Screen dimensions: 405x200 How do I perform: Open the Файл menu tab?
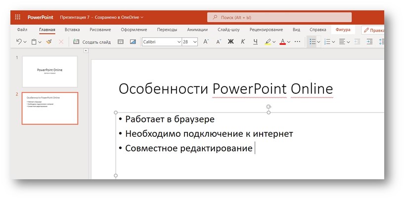tap(22, 30)
